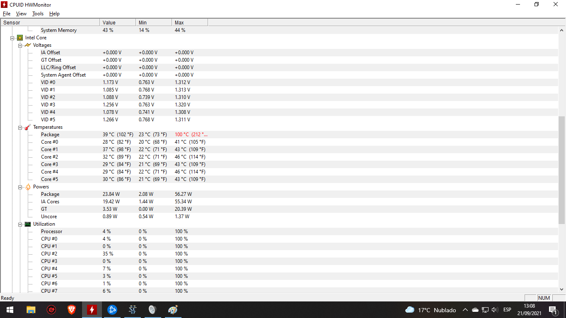566x318 pixels.
Task: Open the Windows Start menu
Action: pyautogui.click(x=10, y=310)
